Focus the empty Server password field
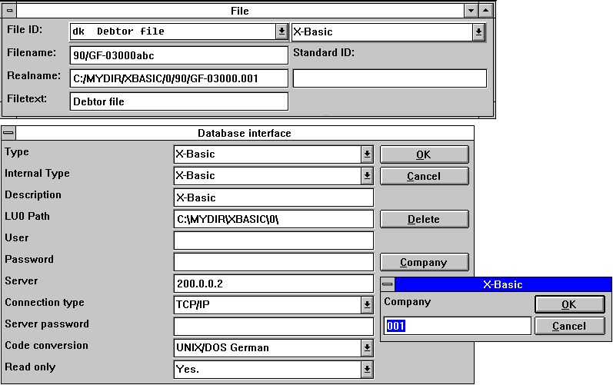 coord(274,327)
